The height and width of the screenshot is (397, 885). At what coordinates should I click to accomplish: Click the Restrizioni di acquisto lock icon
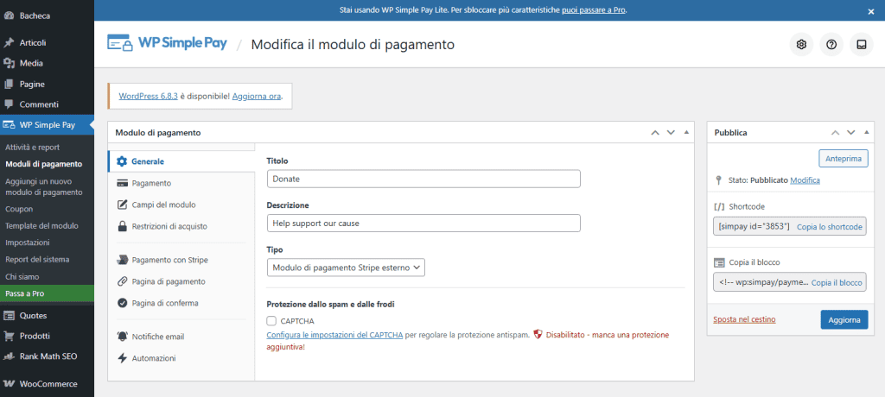pyautogui.click(x=121, y=226)
